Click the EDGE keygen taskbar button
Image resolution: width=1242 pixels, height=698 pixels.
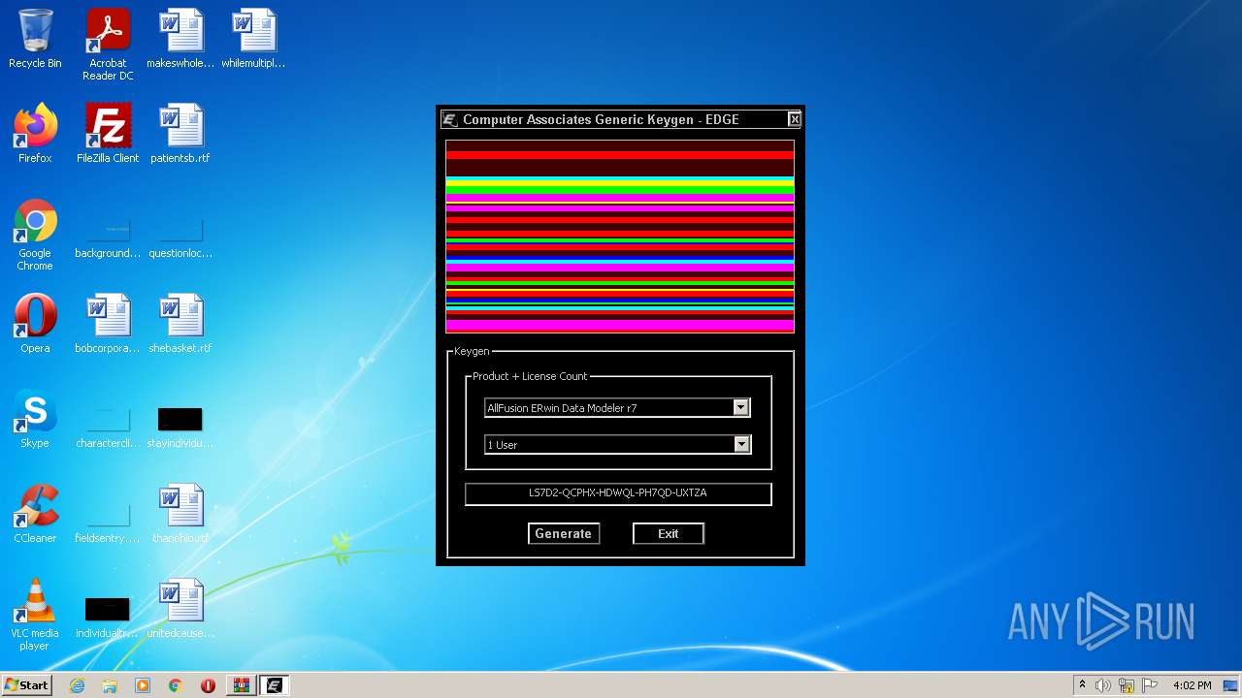274,685
